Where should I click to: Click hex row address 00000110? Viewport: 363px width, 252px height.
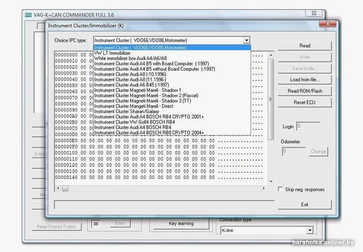pos(66,159)
